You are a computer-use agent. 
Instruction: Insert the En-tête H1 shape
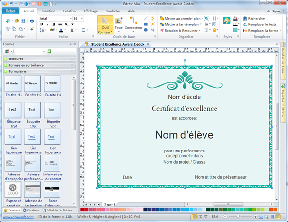[13, 83]
